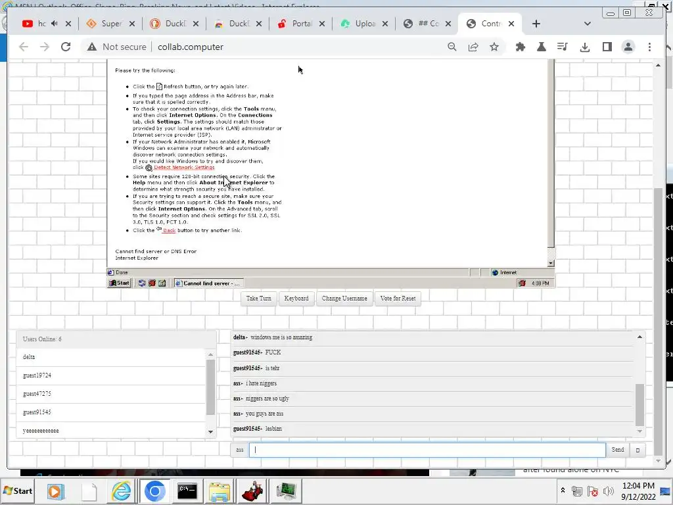Screen dimensions: 673x505
Task: Open the Chrome profile avatar
Action: click(628, 47)
